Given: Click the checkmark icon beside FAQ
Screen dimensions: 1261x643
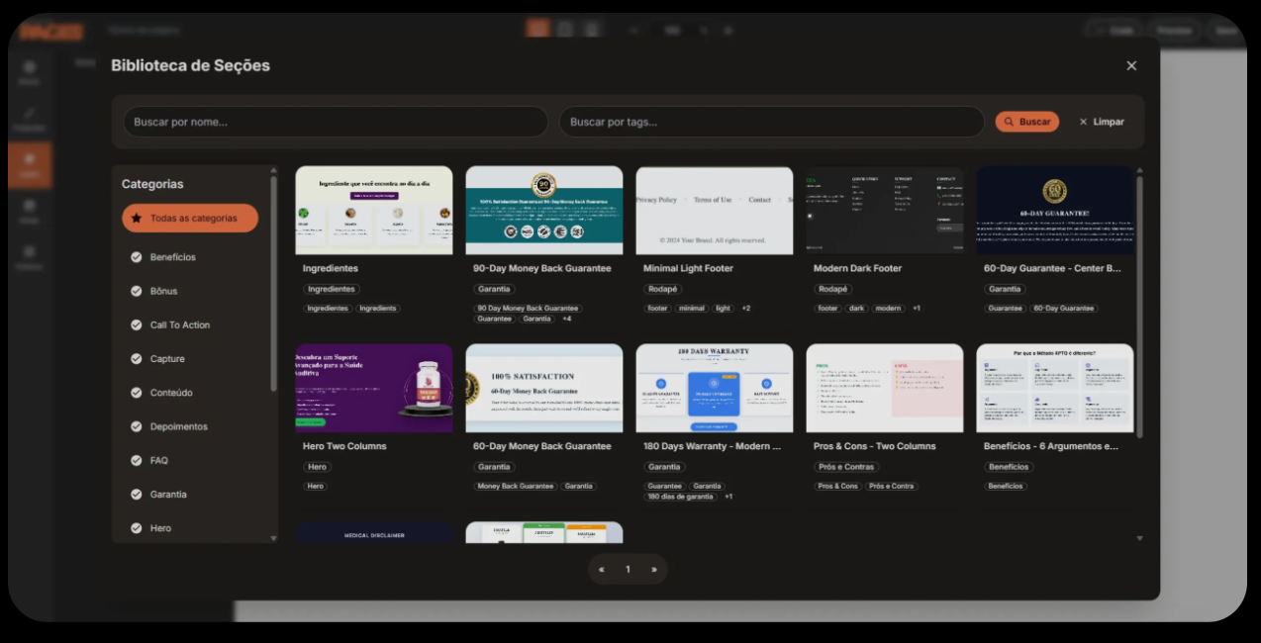Looking at the screenshot, I should tap(137, 460).
